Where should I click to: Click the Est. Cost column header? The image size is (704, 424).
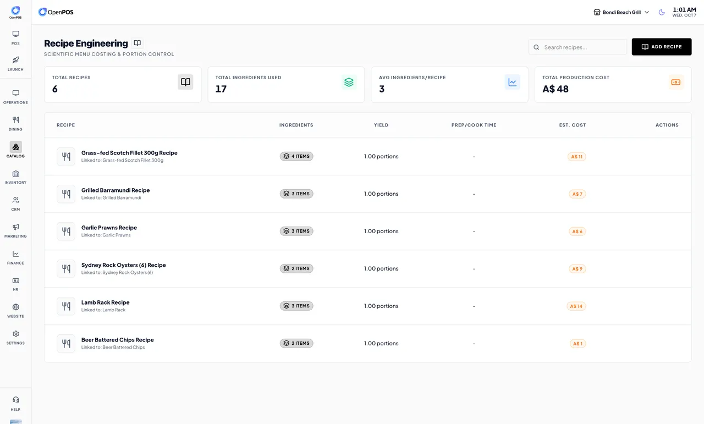573,125
